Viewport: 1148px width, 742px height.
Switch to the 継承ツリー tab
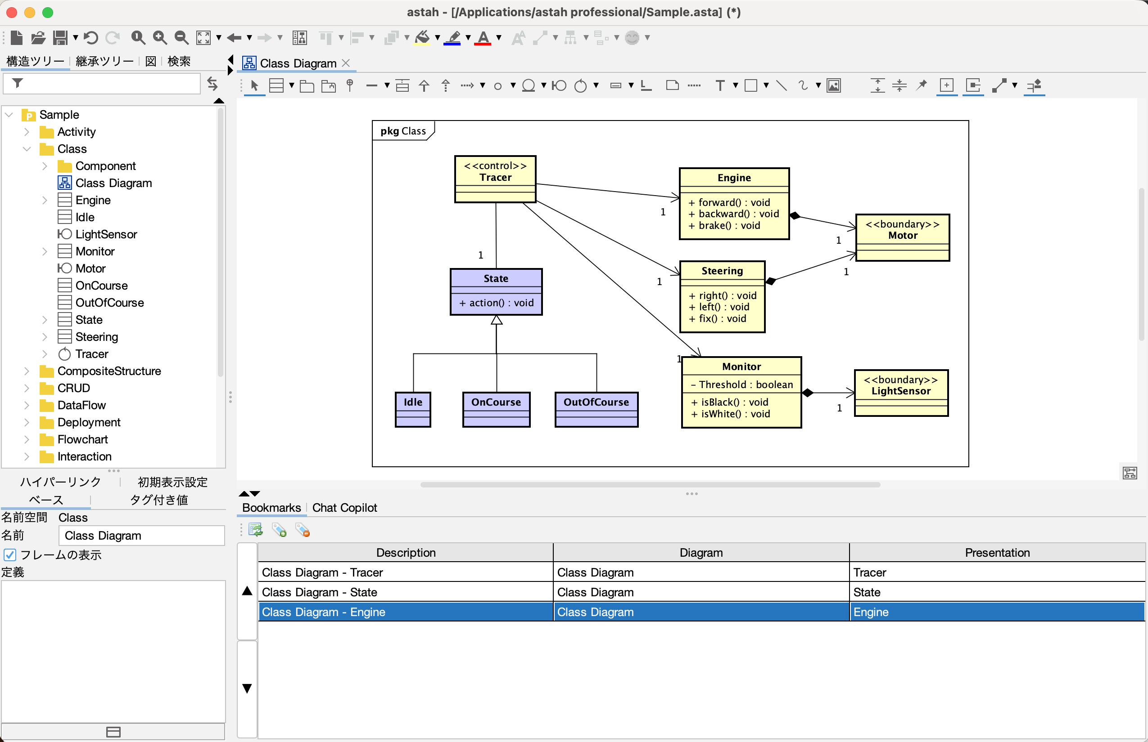point(104,61)
